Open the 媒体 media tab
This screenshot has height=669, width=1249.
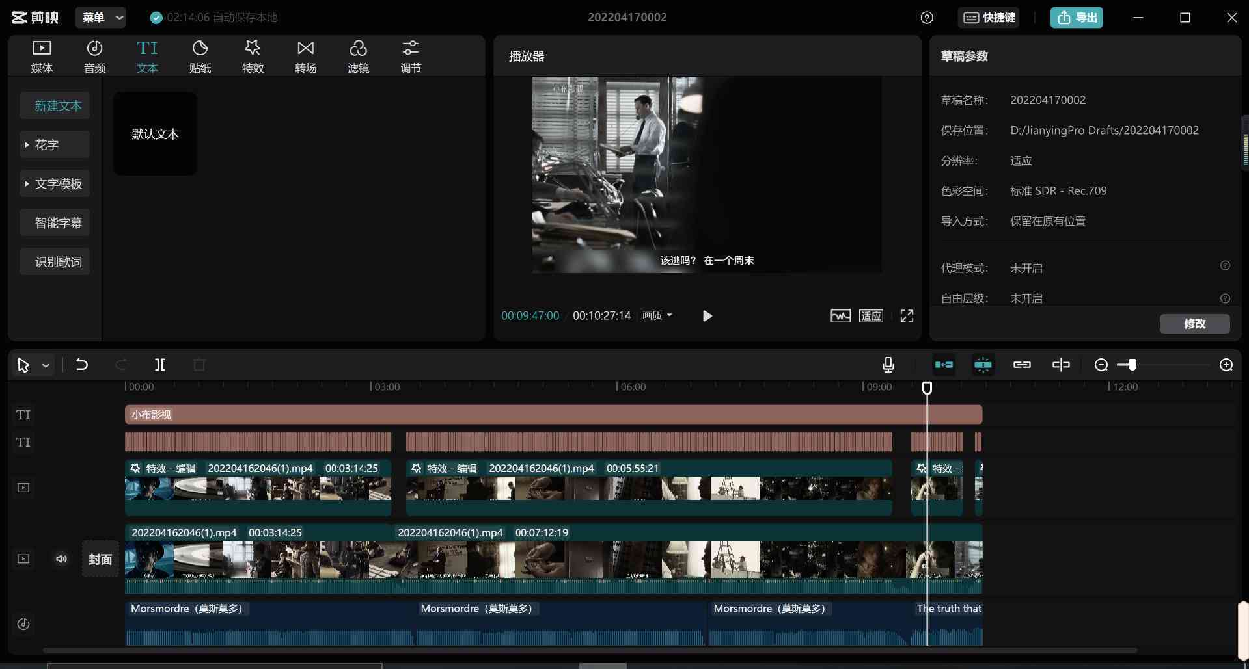pyautogui.click(x=42, y=56)
